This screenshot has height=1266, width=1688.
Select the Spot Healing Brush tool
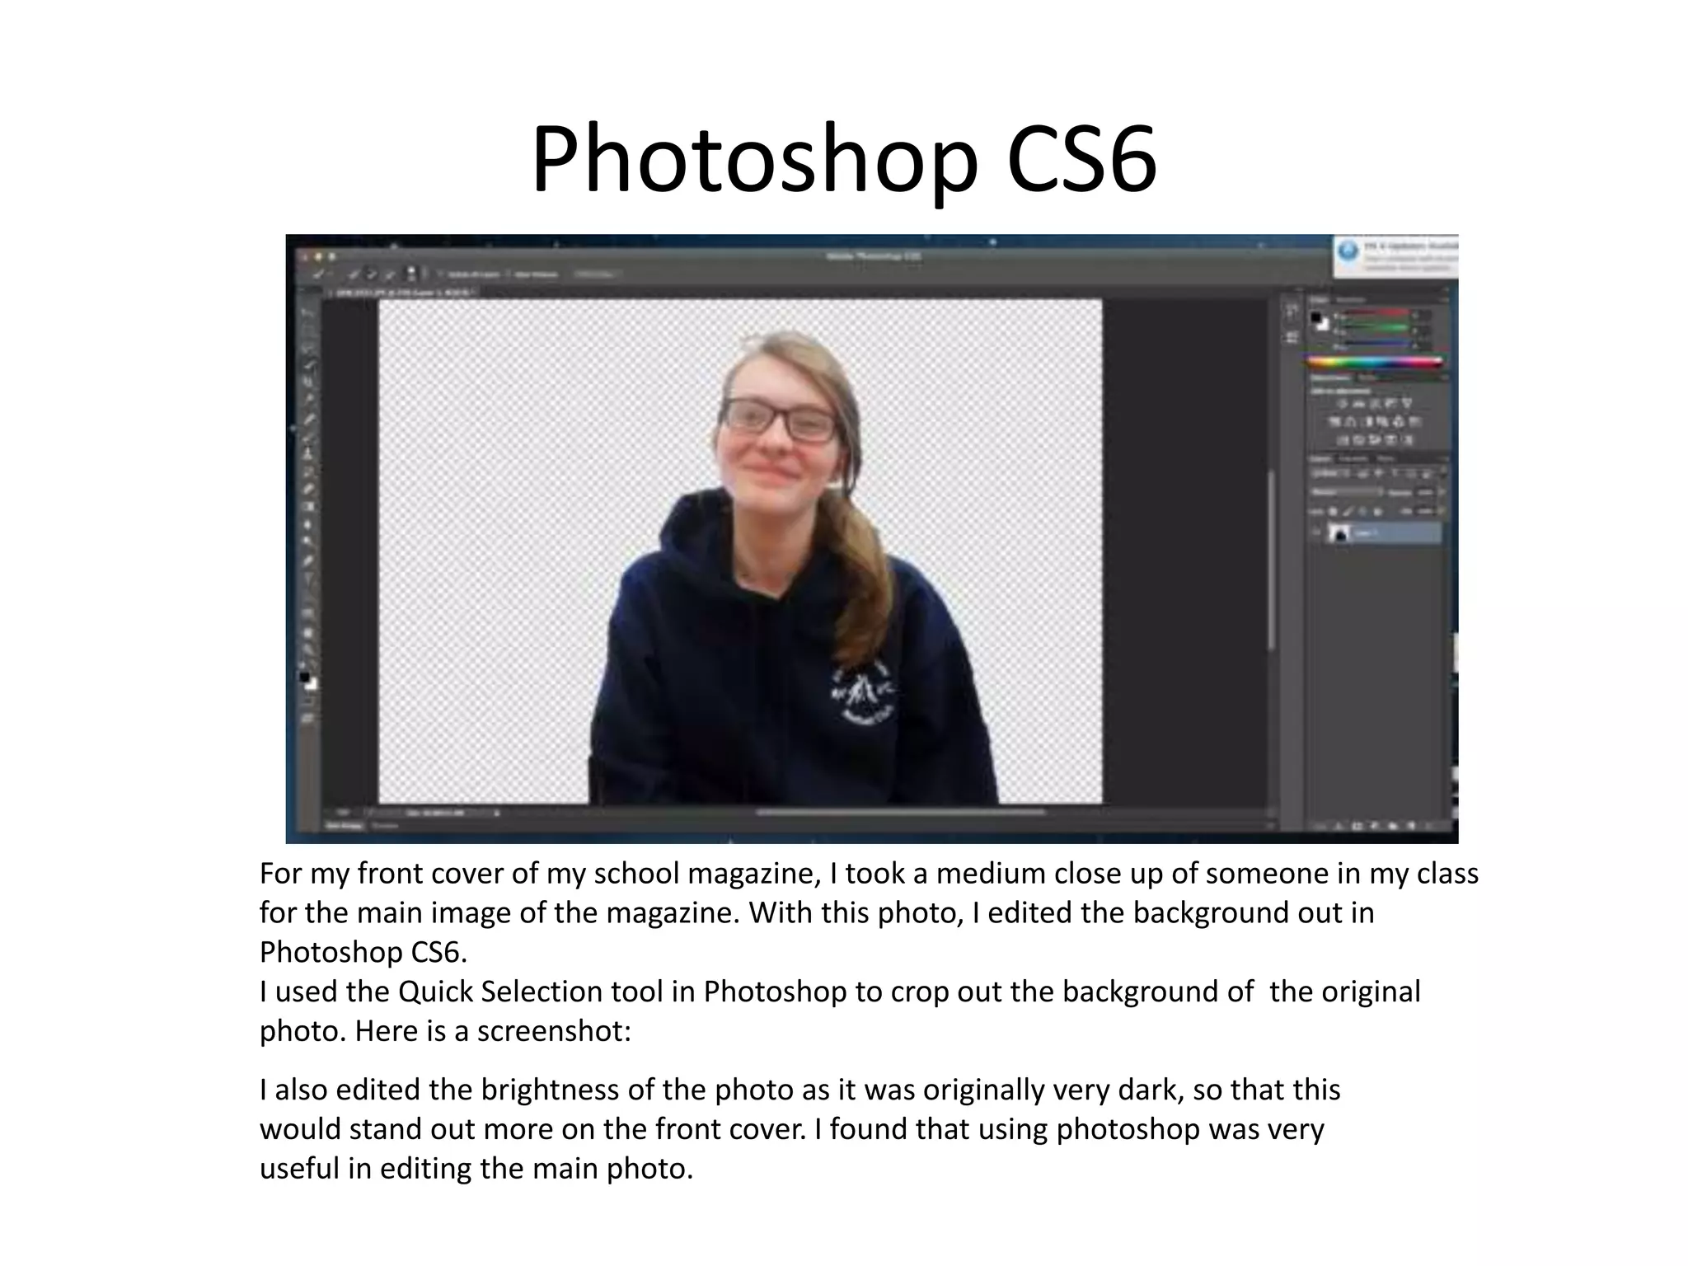[309, 418]
